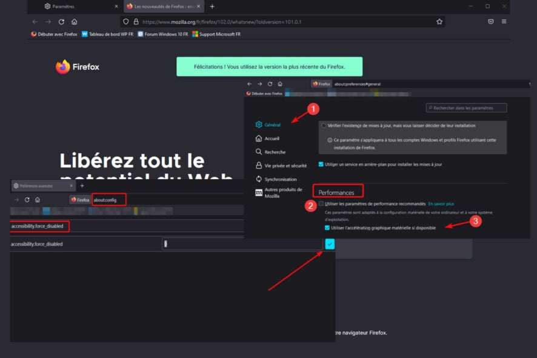Image resolution: width=537 pixels, height=358 pixels.
Task: Open new tab in about:config window
Action: pos(82,186)
